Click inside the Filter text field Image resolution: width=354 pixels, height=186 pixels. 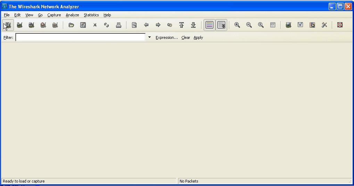(80, 37)
